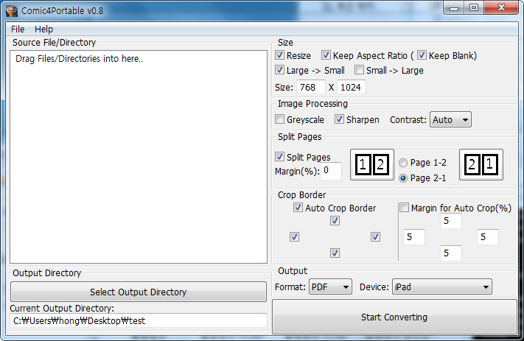Click the left auto crop margin field

pyautogui.click(x=414, y=237)
